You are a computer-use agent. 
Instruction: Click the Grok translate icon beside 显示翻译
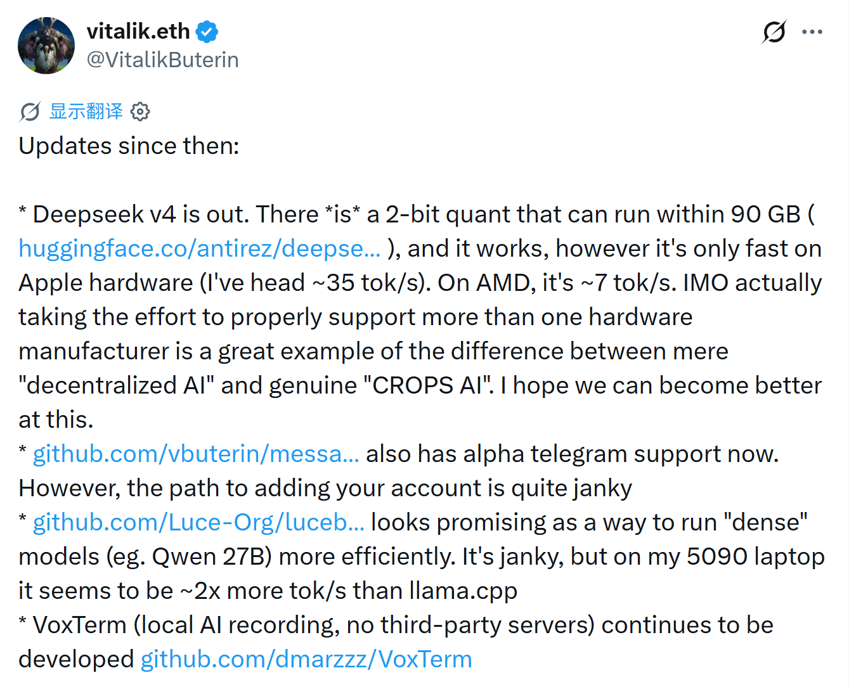pos(30,112)
